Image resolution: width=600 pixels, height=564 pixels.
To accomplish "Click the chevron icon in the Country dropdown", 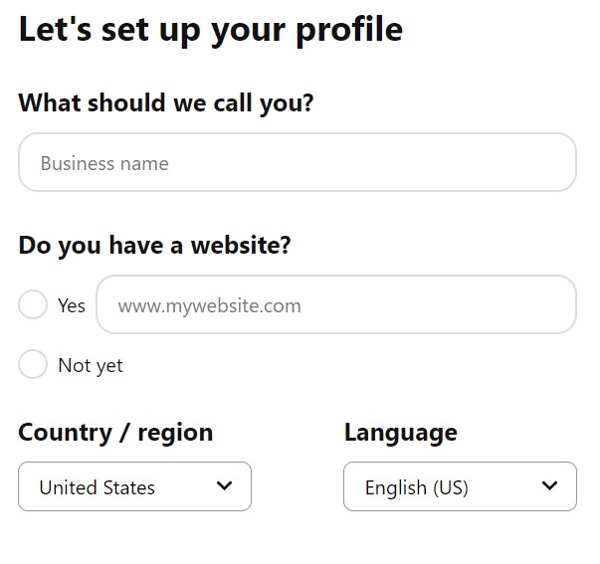I will [224, 486].
